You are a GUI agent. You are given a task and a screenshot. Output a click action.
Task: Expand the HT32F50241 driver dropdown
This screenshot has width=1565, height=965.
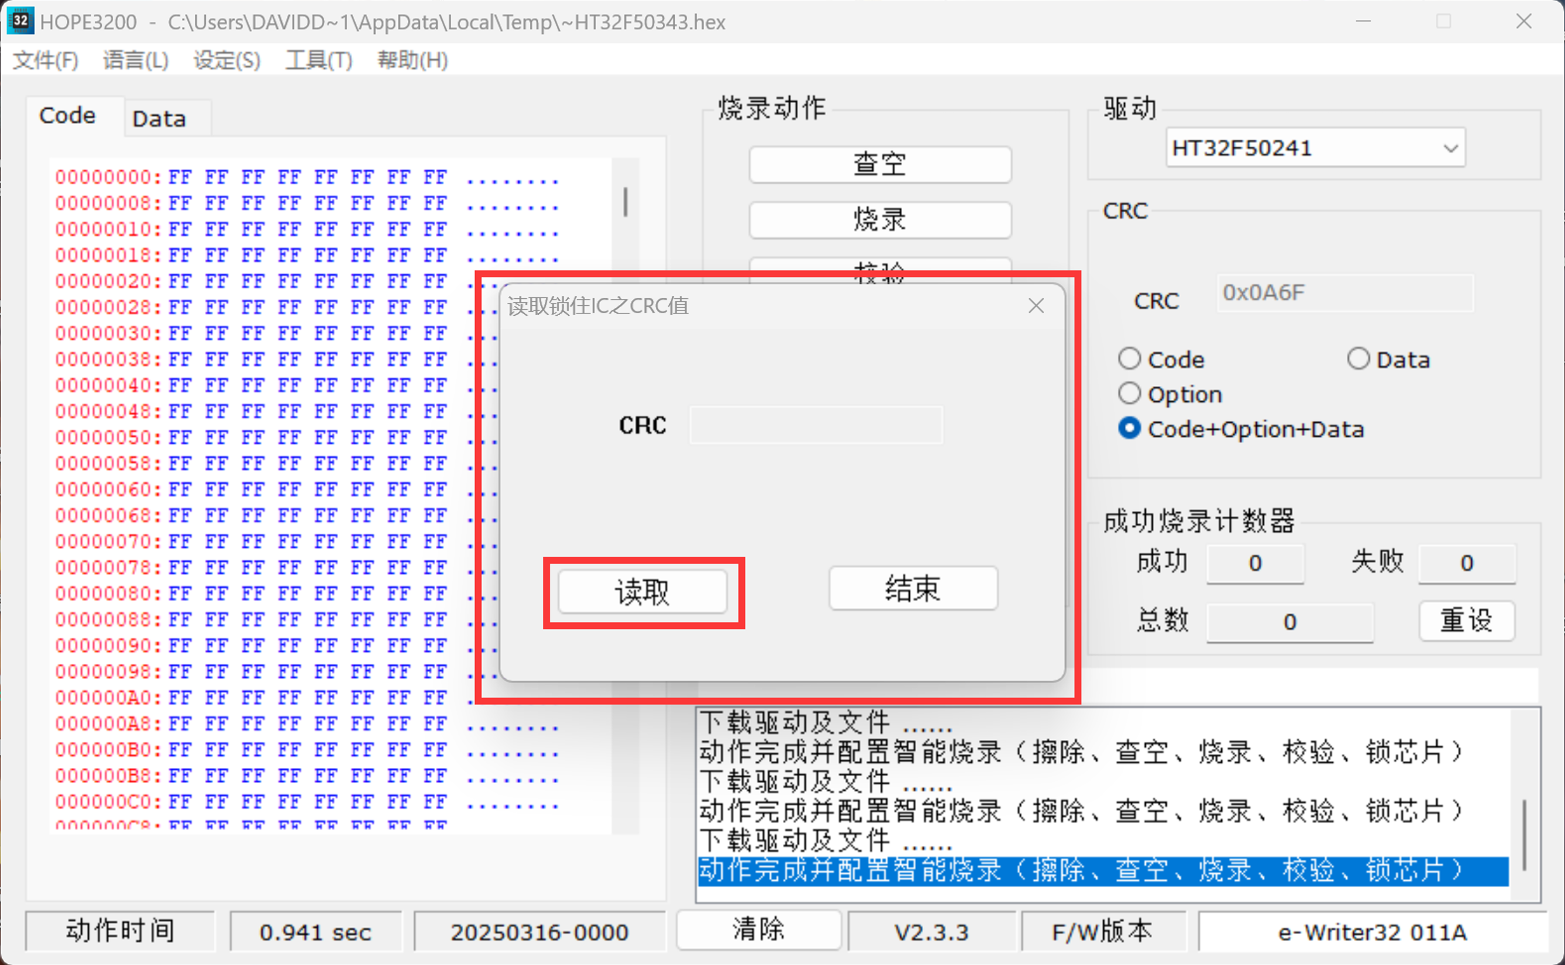click(x=1450, y=149)
